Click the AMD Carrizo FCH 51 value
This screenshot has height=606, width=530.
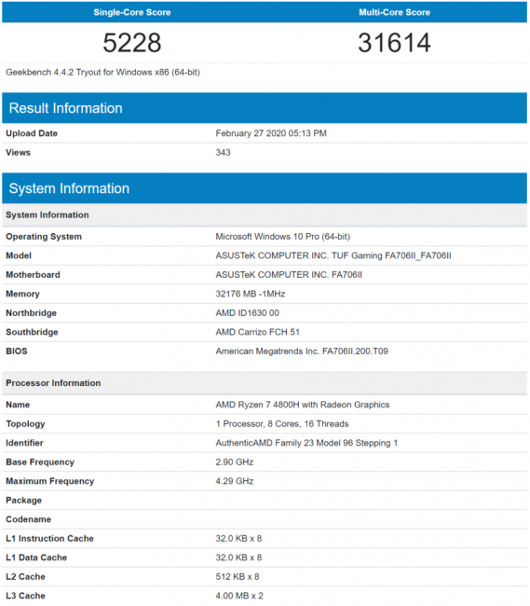click(x=257, y=332)
